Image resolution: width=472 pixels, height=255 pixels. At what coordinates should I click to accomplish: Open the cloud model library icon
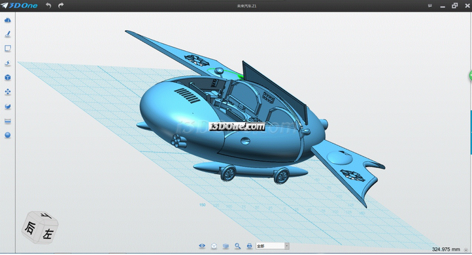point(8,20)
